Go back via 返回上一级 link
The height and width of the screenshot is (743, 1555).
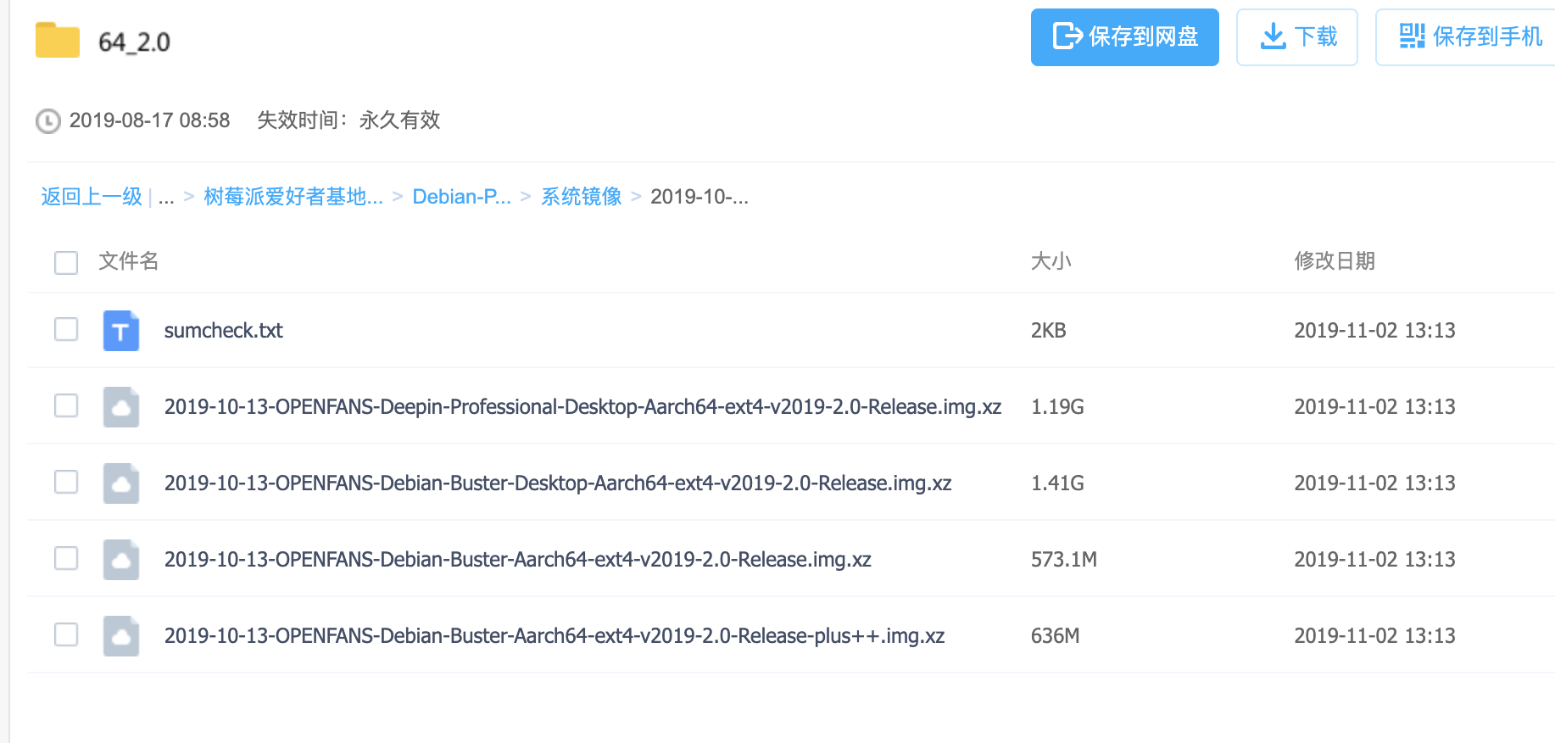coord(92,197)
